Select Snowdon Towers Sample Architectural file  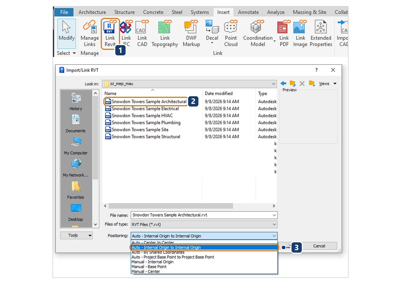146,102
